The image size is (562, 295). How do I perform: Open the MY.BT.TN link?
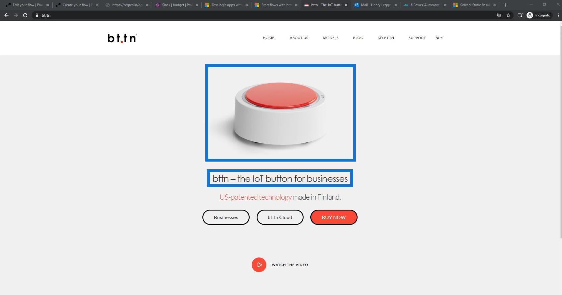point(386,38)
